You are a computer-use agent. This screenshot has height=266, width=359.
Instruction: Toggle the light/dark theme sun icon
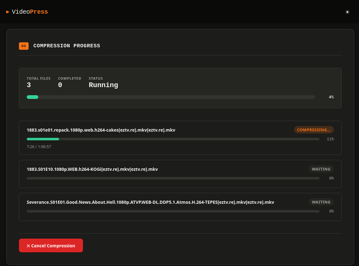click(347, 12)
